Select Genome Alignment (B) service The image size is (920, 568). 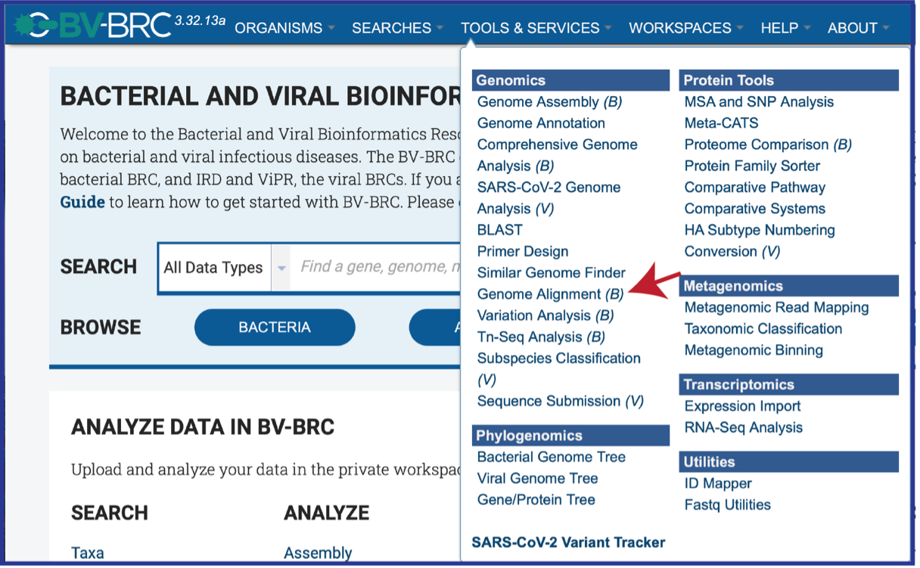(x=550, y=294)
